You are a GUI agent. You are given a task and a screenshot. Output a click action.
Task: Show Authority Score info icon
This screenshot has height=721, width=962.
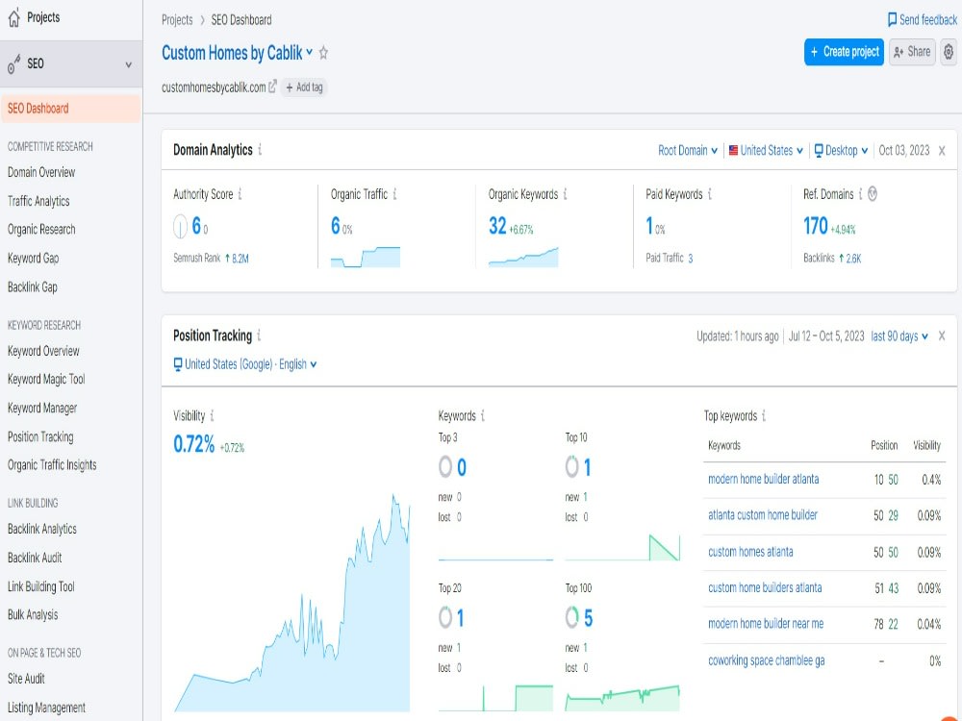240,194
